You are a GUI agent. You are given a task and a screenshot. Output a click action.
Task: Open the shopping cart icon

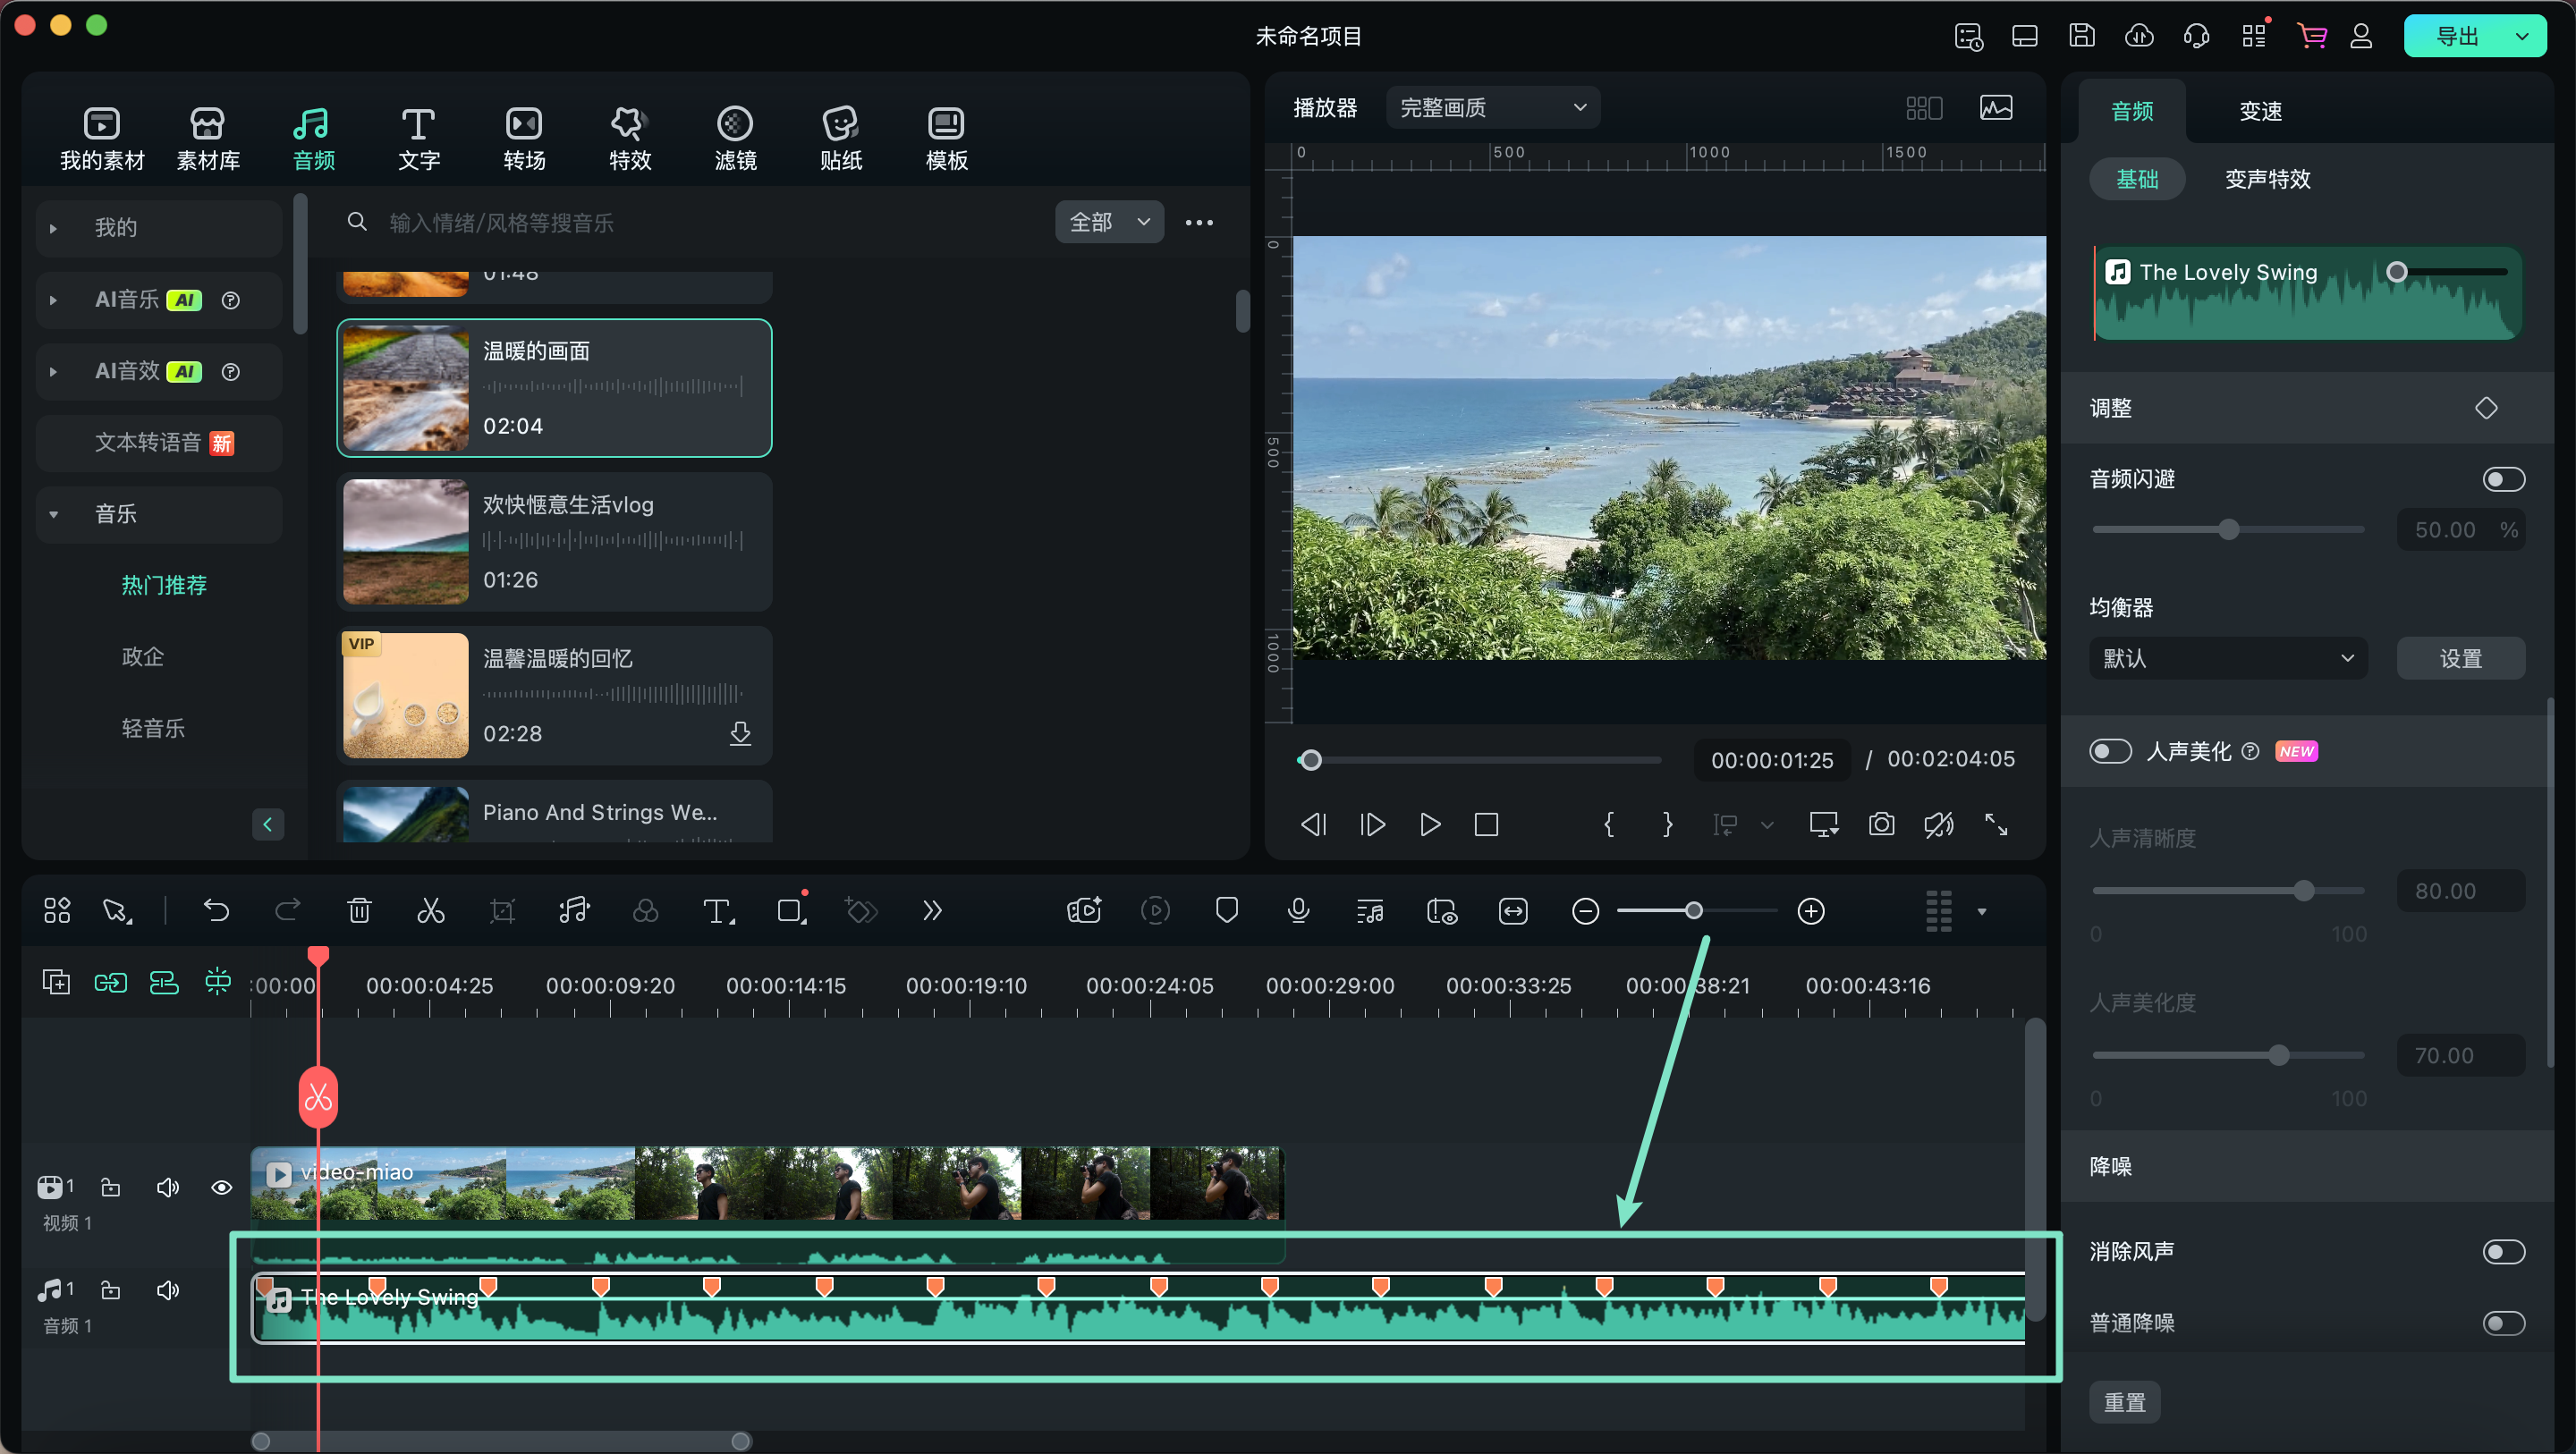point(2311,36)
